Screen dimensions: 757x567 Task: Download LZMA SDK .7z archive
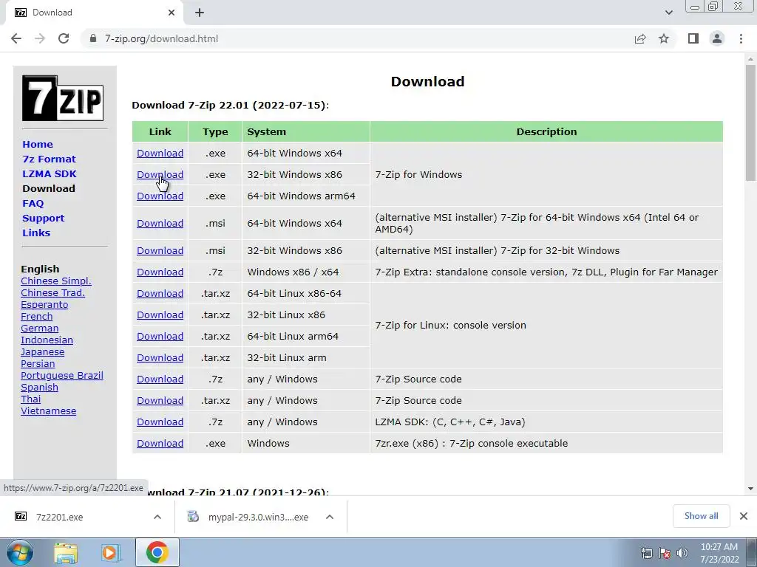160,422
